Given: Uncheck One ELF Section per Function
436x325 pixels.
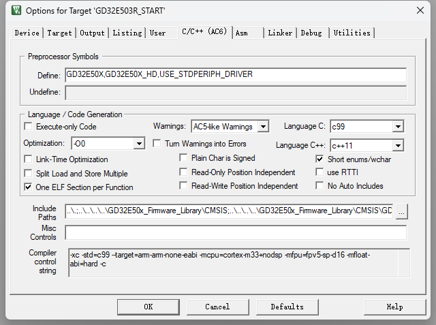Looking at the screenshot, I should 28,187.
